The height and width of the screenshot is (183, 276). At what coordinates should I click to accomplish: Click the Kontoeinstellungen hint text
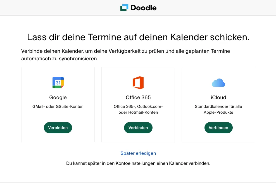(138, 163)
